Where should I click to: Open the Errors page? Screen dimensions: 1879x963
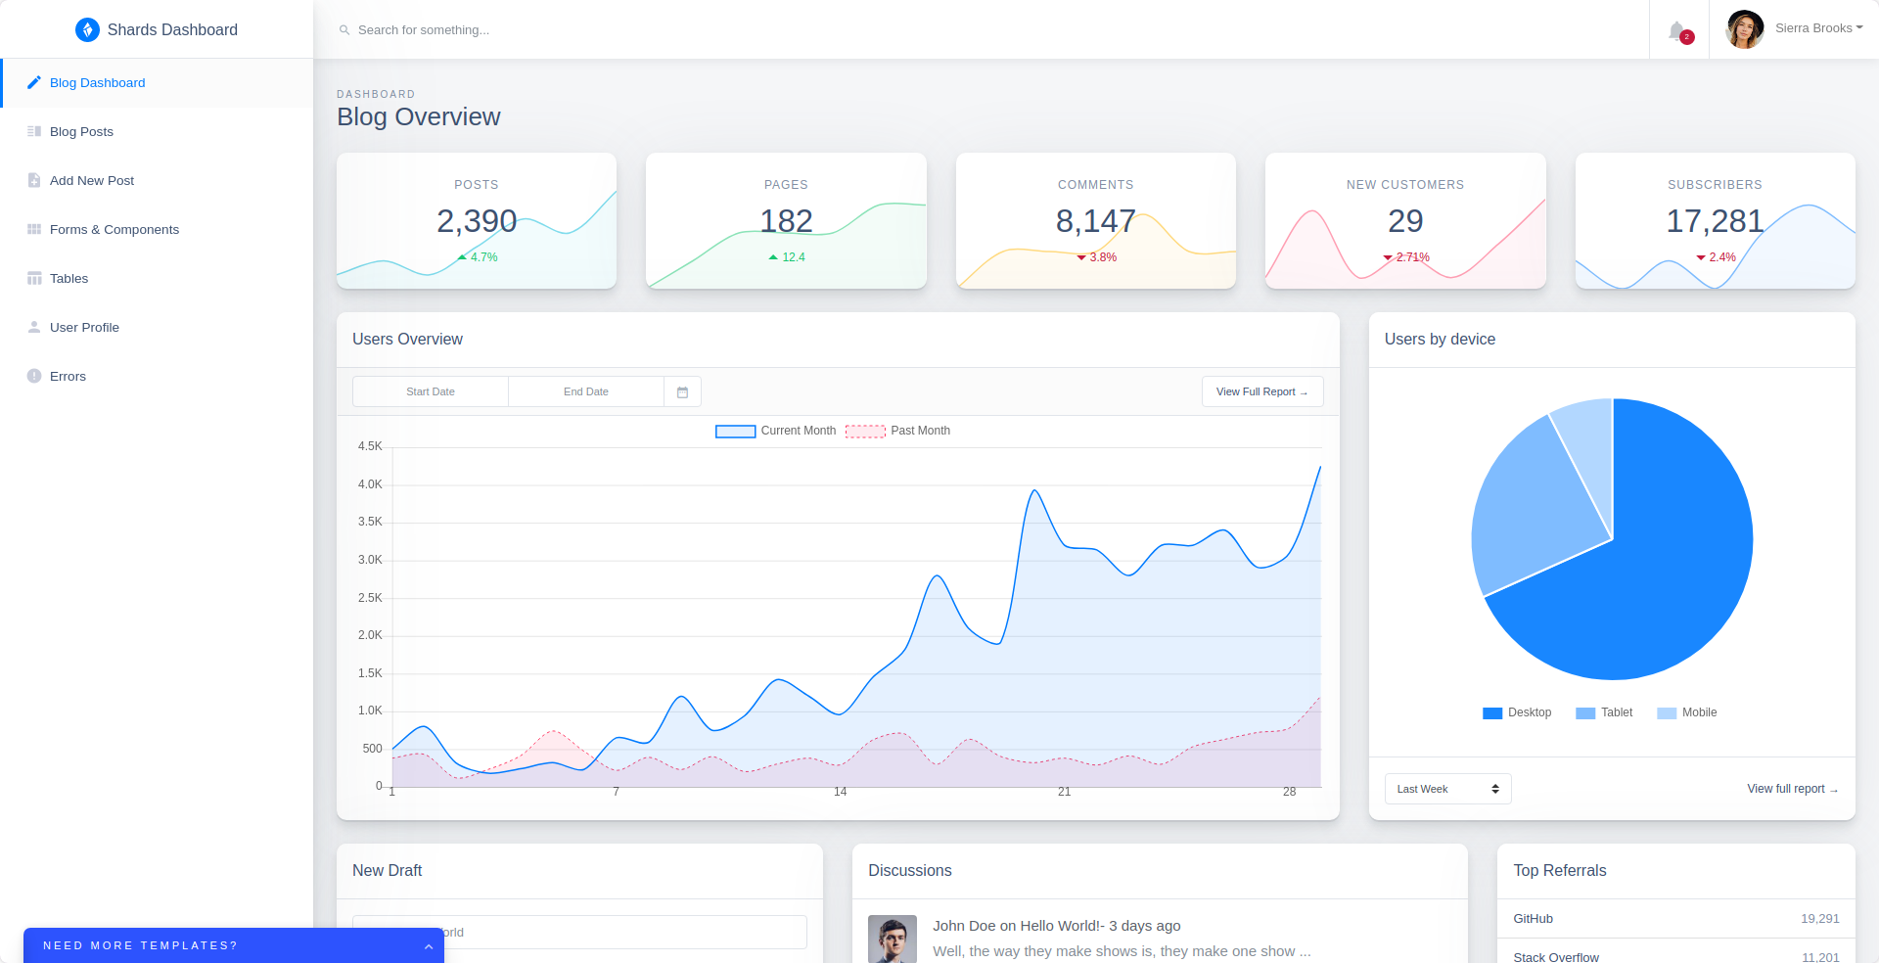157,376
